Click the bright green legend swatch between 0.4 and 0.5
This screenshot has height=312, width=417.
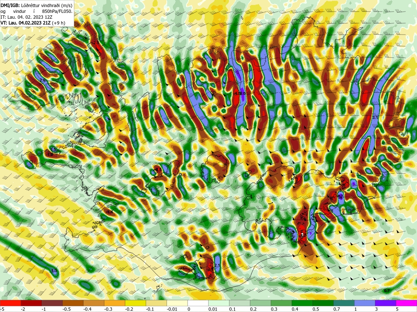[302, 303]
